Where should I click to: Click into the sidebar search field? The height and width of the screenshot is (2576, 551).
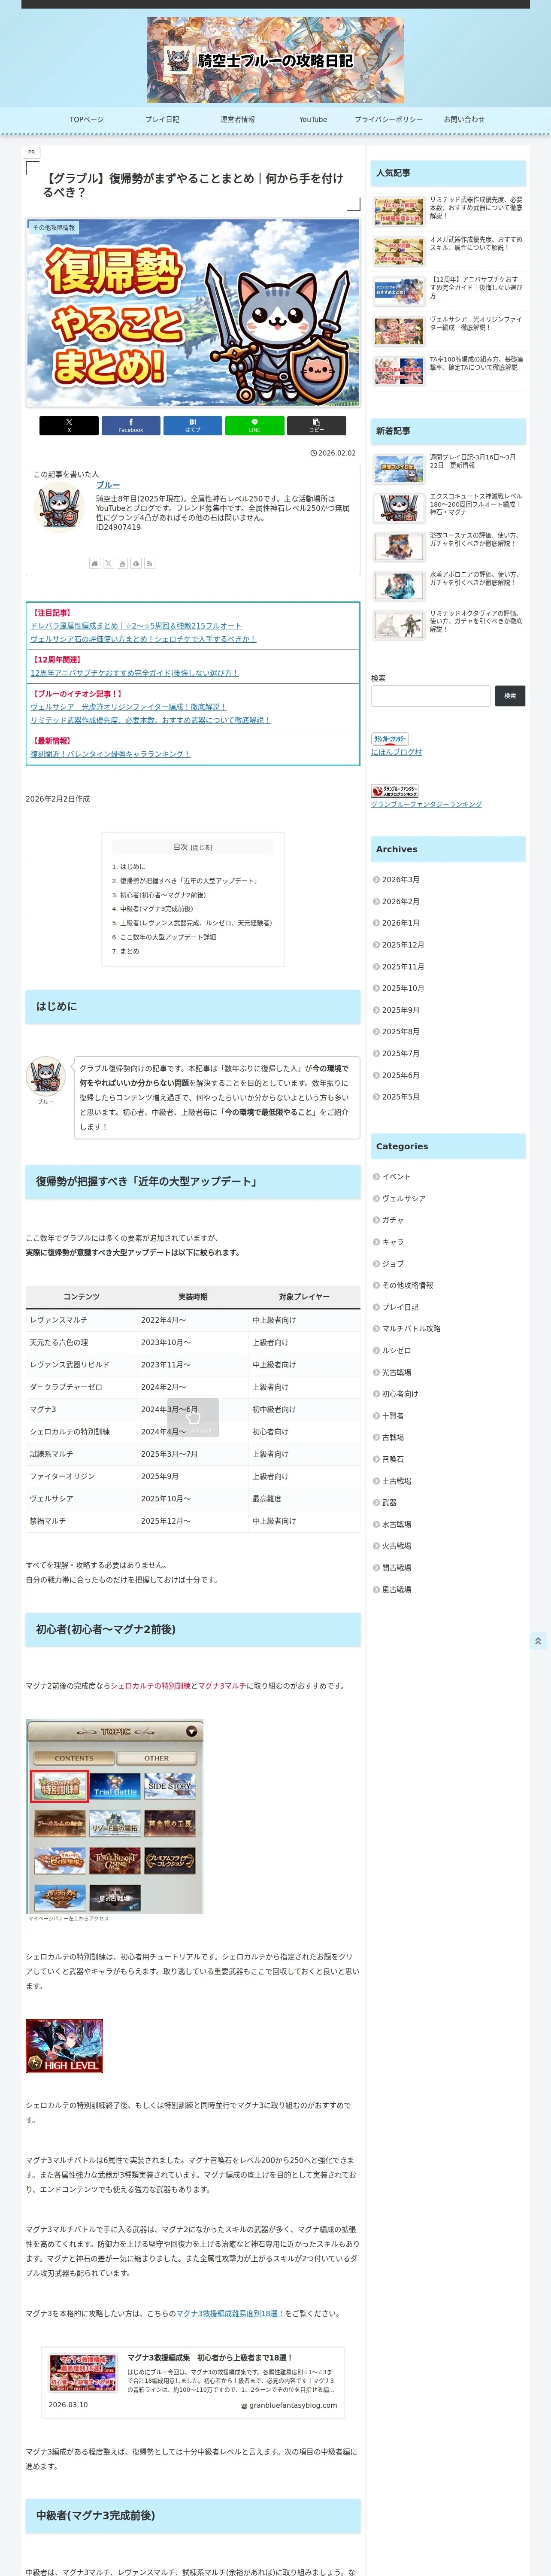[x=431, y=695]
